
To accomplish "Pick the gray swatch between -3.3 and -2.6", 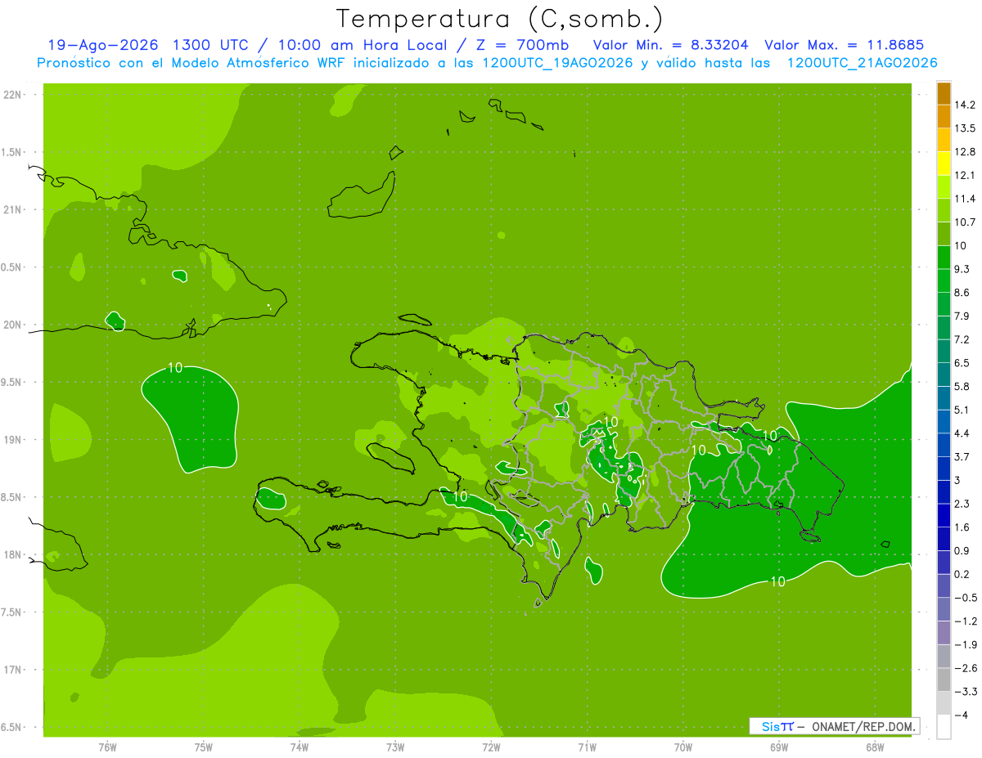I will (x=944, y=680).
